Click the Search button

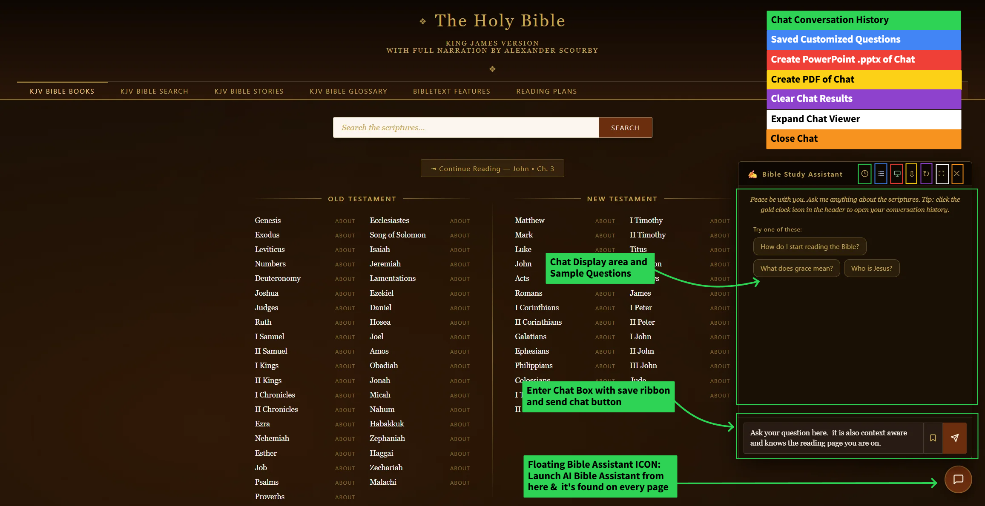click(625, 128)
